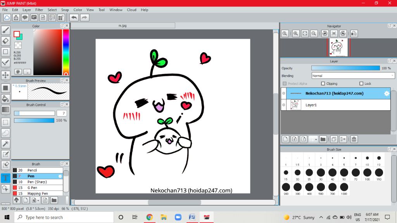Open the Snap menu

point(65,10)
